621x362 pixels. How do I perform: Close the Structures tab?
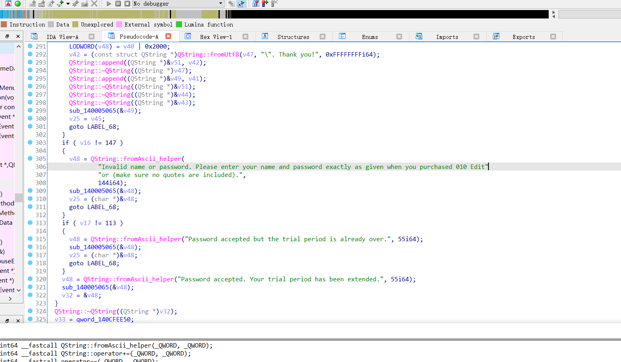[x=323, y=37]
